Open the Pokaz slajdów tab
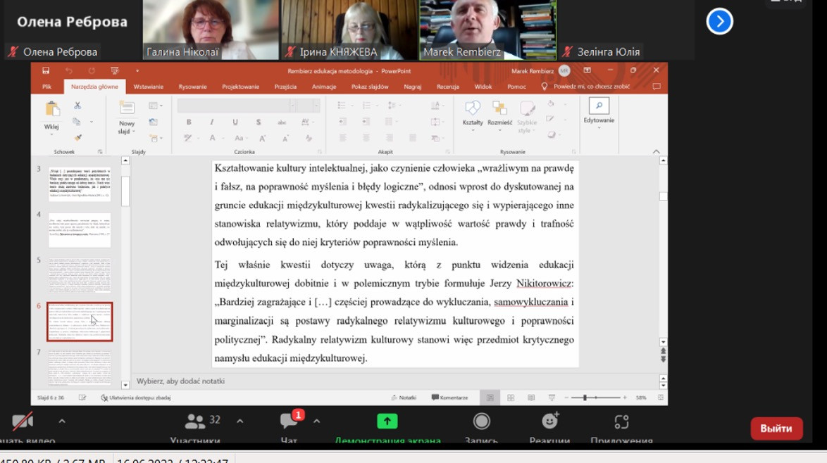Screen dimensions: 827x463 (x=370, y=87)
